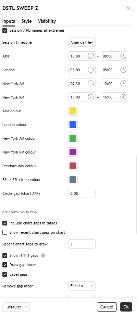Close the DSTL SWEEP Z settings dialog

[x=128, y=8]
